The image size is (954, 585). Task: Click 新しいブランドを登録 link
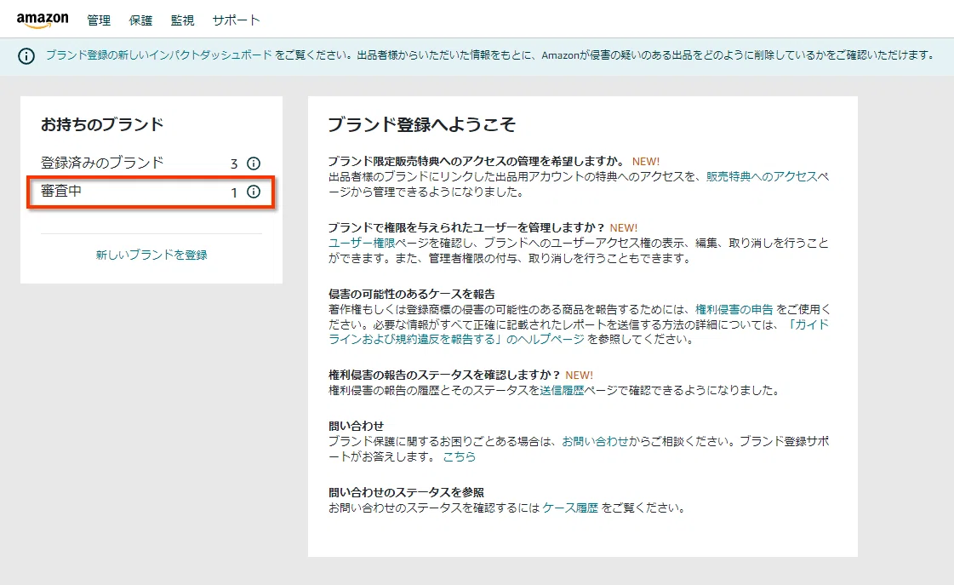[x=151, y=255]
